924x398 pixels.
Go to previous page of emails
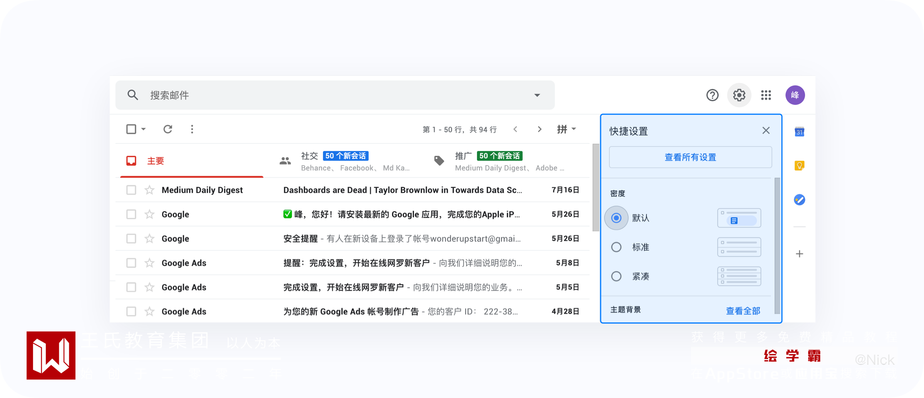pos(515,129)
